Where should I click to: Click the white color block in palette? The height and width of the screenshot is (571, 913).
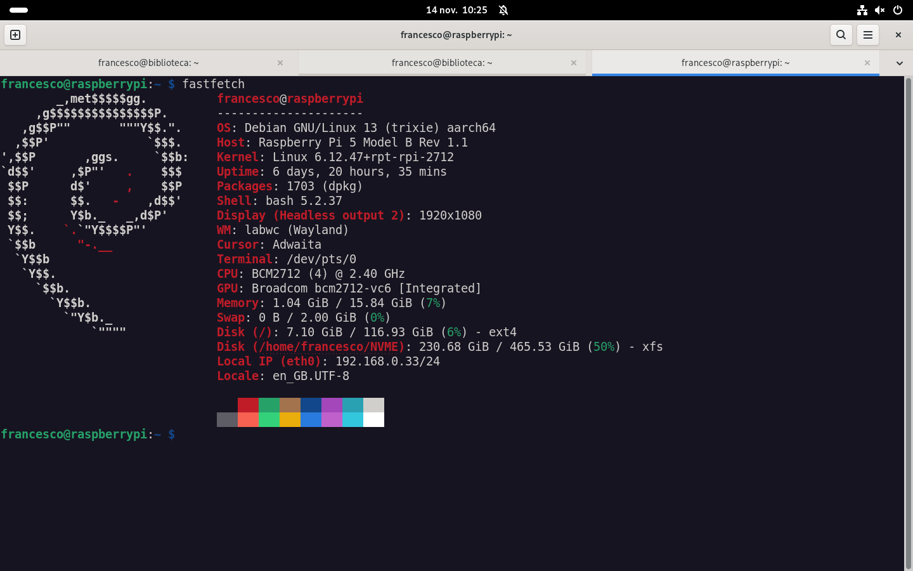[x=373, y=419]
